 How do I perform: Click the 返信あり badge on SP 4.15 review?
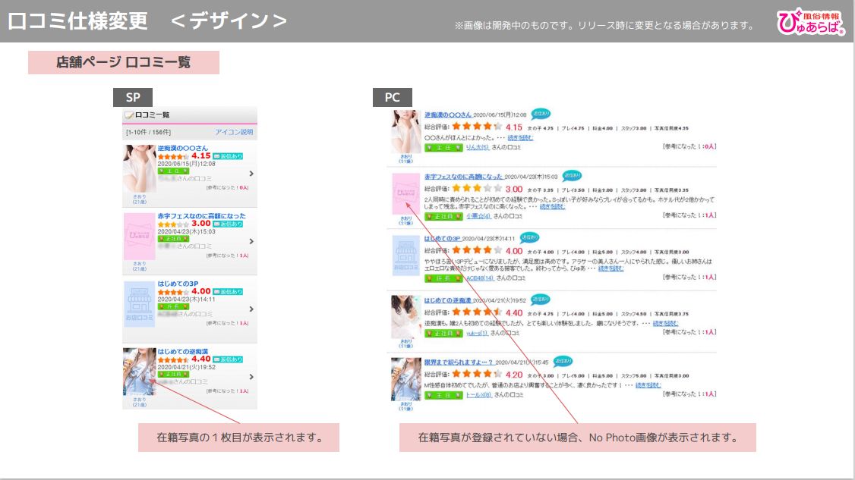(228, 156)
